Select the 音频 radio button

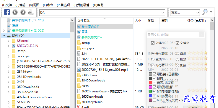(153, 60)
